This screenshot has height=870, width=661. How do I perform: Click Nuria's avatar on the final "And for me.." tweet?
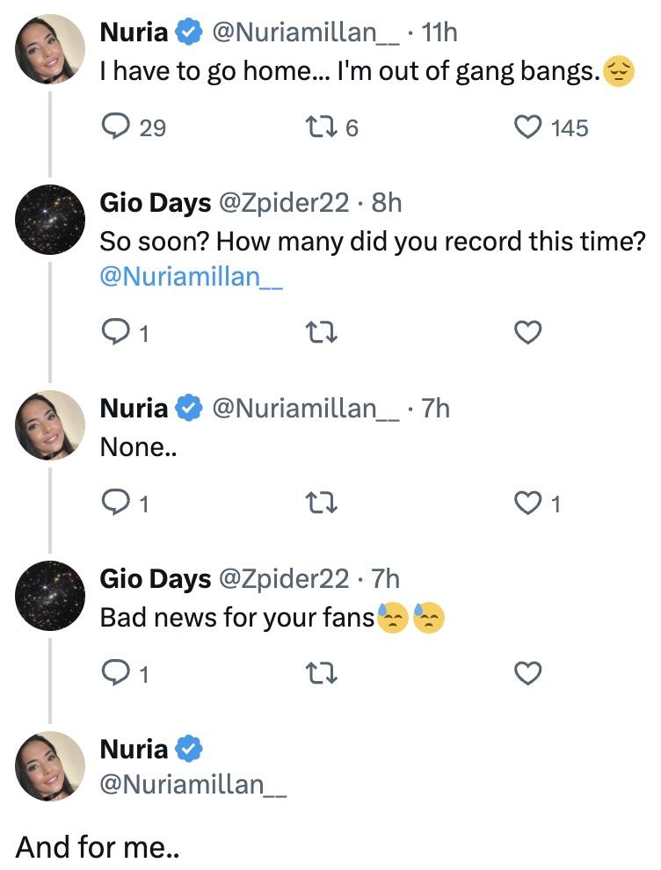pos(51,765)
